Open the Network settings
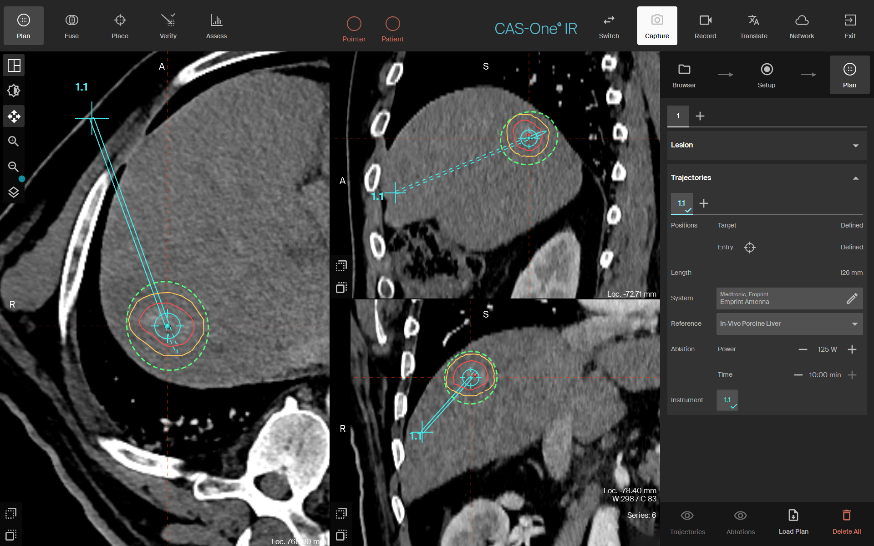 (802, 26)
